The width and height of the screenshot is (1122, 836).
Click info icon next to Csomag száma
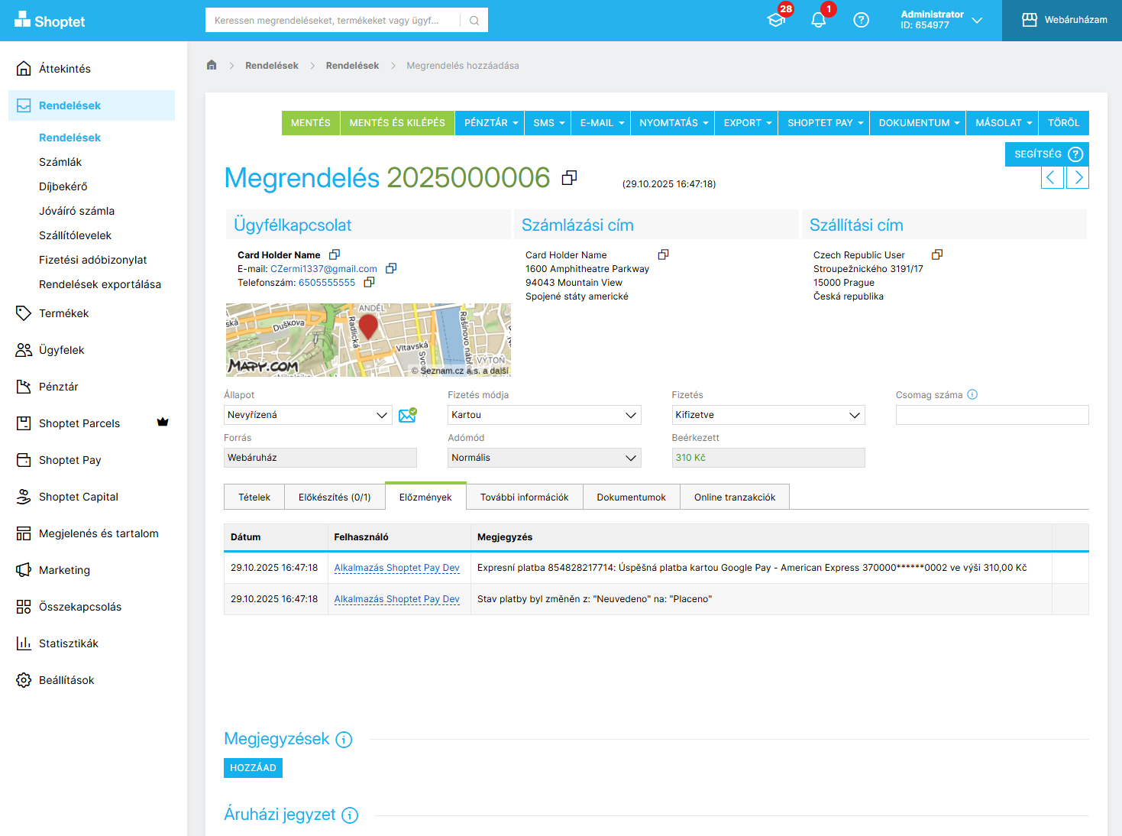[972, 394]
